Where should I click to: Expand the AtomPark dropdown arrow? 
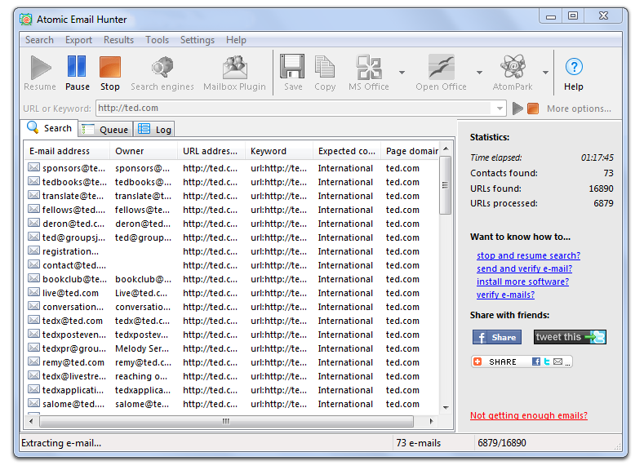(x=545, y=73)
